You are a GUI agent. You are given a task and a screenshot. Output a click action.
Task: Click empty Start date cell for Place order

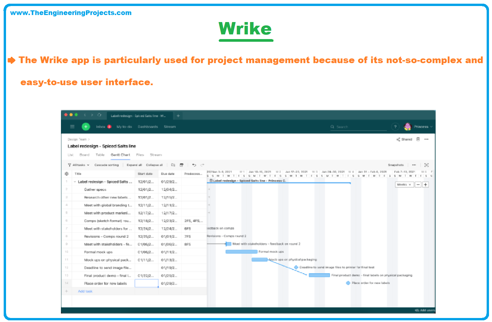click(147, 284)
